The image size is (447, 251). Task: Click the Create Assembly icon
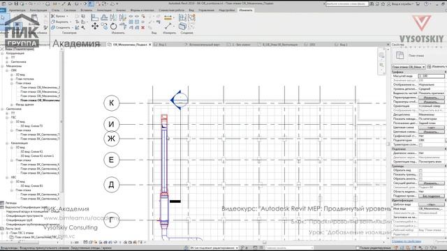pyautogui.click(x=182, y=17)
